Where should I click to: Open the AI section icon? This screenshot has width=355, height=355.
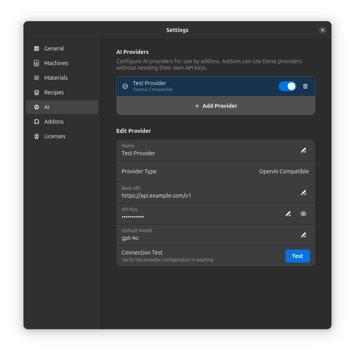pos(37,107)
